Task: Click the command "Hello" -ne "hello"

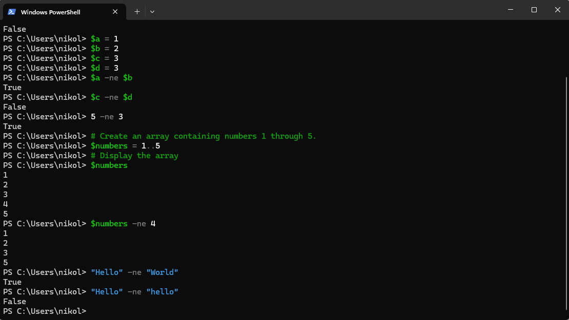Action: [x=134, y=292]
